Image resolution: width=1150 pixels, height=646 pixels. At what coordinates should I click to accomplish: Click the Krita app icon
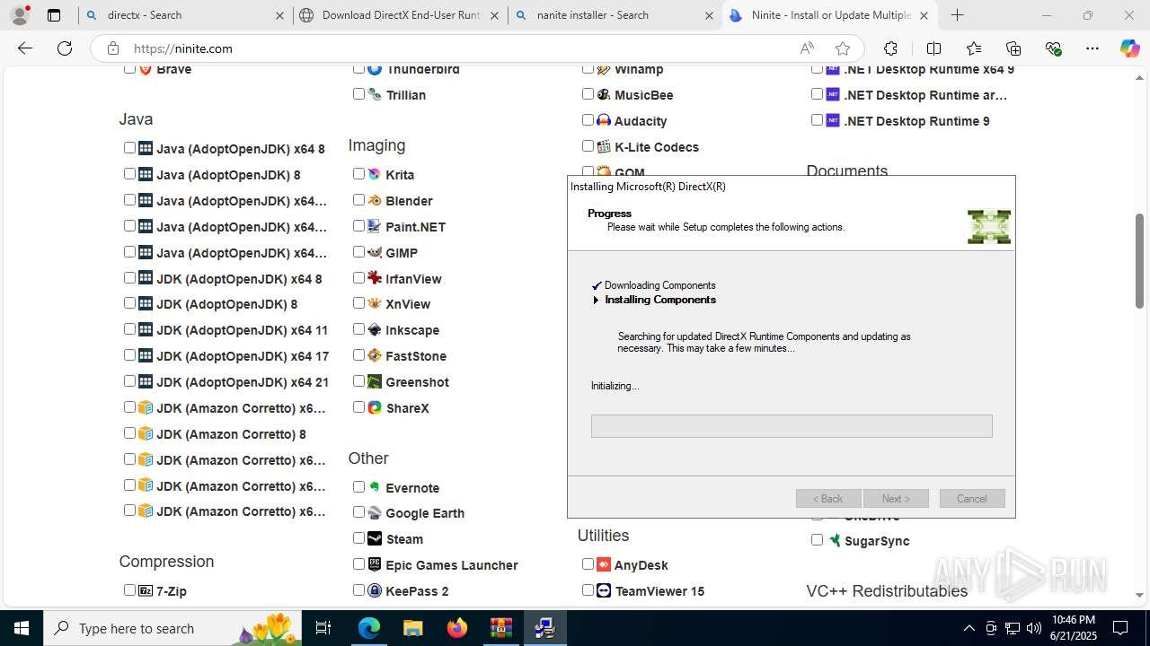(375, 174)
